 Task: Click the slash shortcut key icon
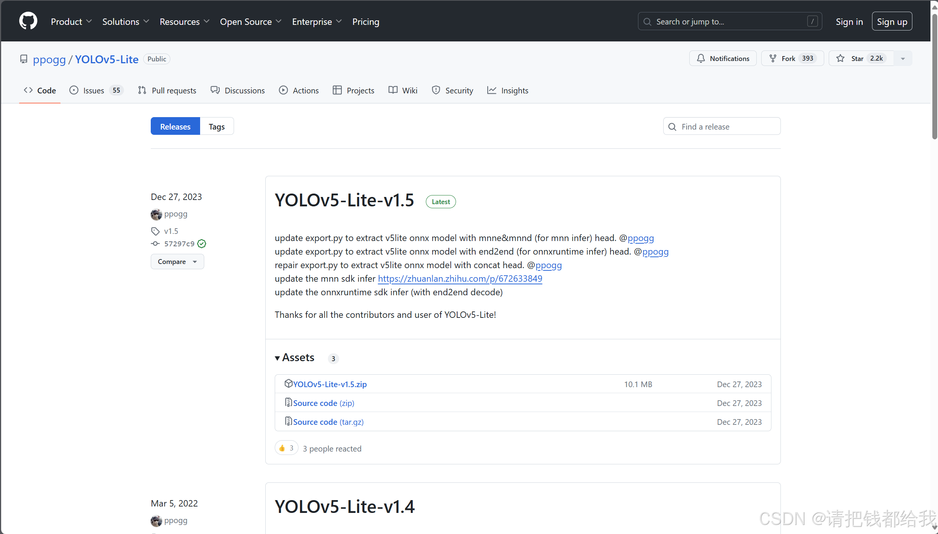[813, 21]
